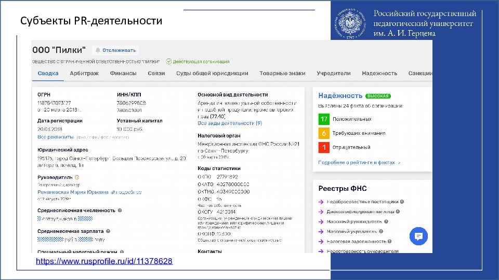Screen dimensions: 499x280
Task: Click help icon beside Налоговая задолженность
Action: tap(389, 241)
